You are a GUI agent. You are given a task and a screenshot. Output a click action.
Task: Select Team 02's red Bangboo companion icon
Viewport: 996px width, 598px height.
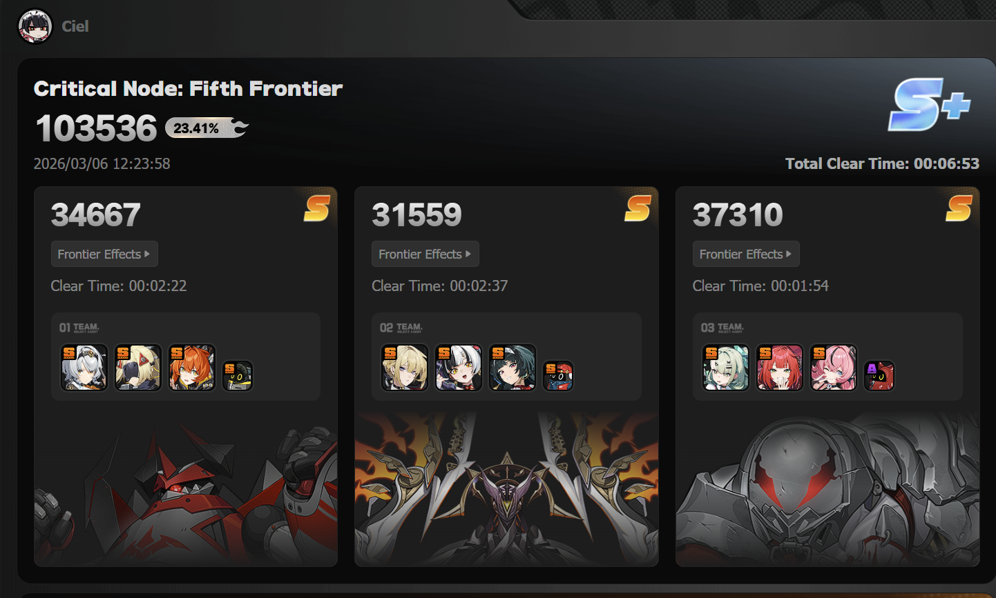pyautogui.click(x=558, y=376)
